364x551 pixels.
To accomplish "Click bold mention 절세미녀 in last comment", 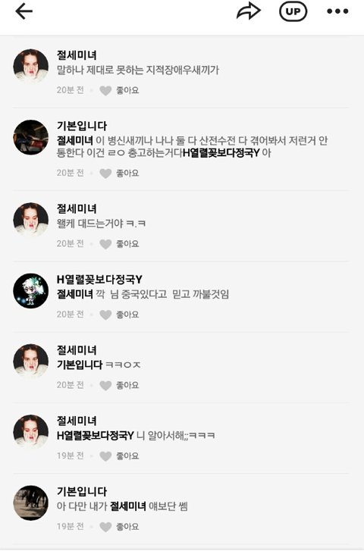I will [x=128, y=506].
